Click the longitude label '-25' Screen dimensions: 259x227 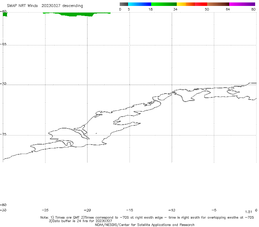click(45, 210)
